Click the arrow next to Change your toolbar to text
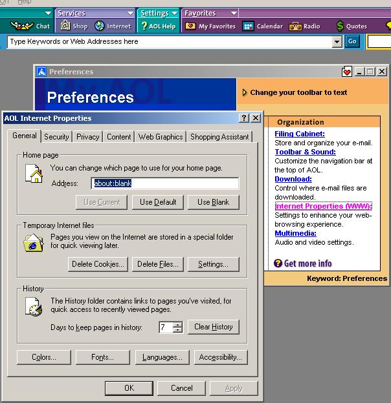Screen dimensions: 391x403 point(245,92)
